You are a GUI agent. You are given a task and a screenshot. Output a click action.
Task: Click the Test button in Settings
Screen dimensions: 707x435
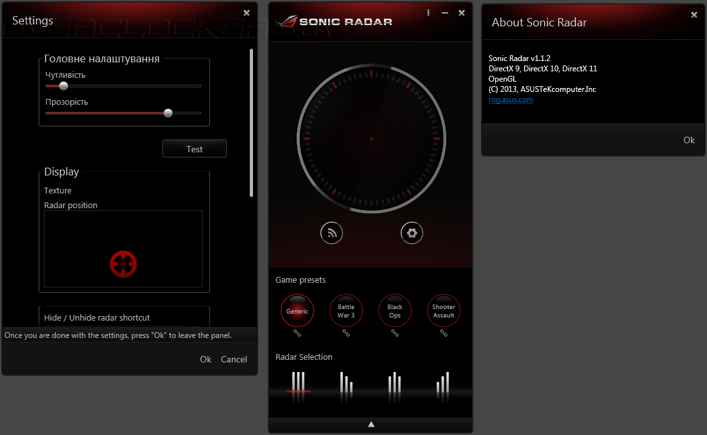[x=195, y=148]
